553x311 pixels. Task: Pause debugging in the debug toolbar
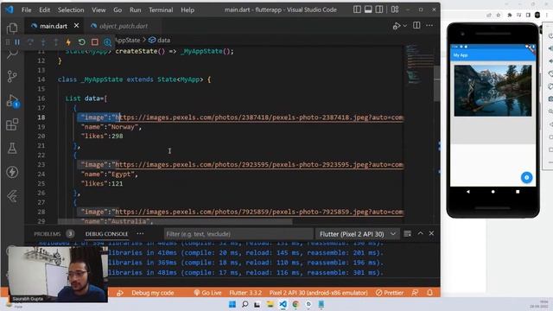17,42
